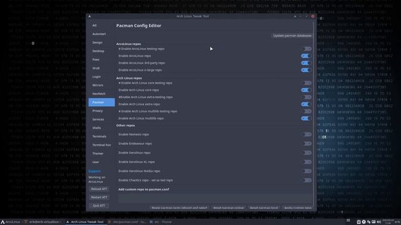Open the Fixes tab

[x=102, y=59]
